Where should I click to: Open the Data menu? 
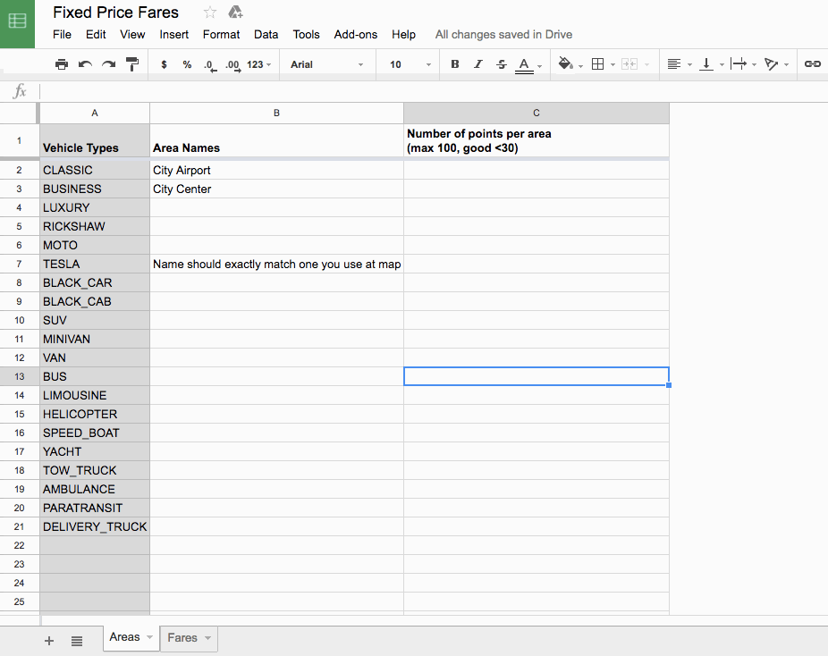pyautogui.click(x=266, y=34)
